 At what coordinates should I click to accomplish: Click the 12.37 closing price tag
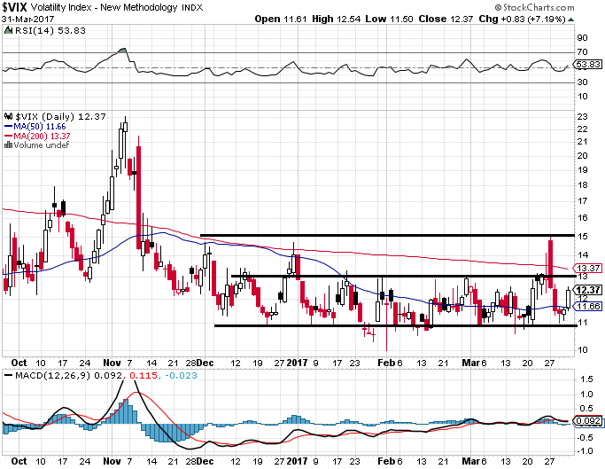click(588, 290)
